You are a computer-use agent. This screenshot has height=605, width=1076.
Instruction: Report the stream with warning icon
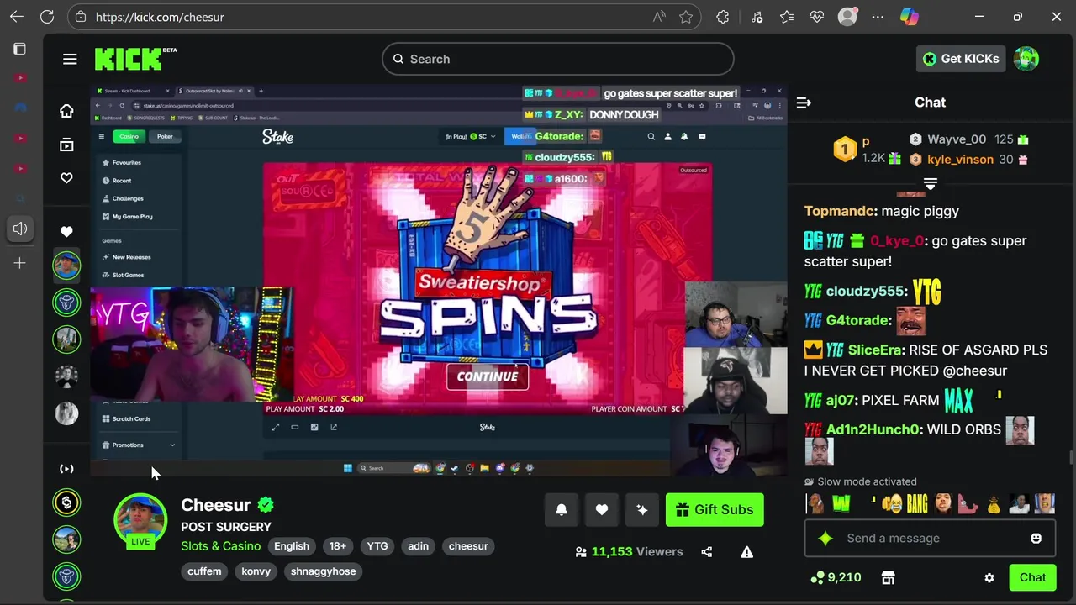(746, 552)
